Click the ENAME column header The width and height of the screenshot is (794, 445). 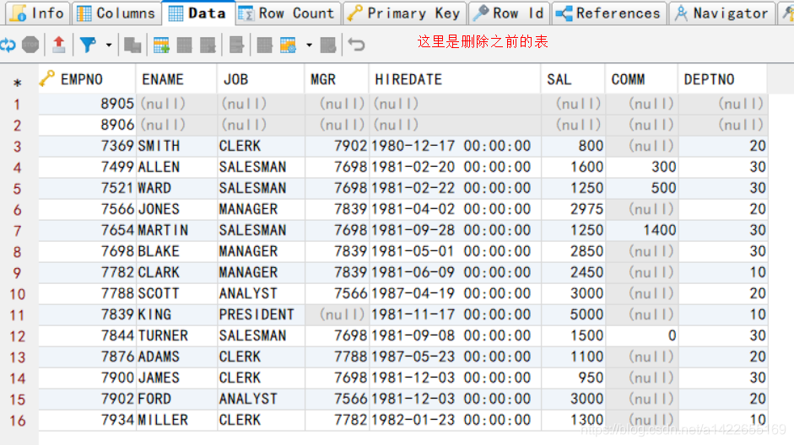176,79
